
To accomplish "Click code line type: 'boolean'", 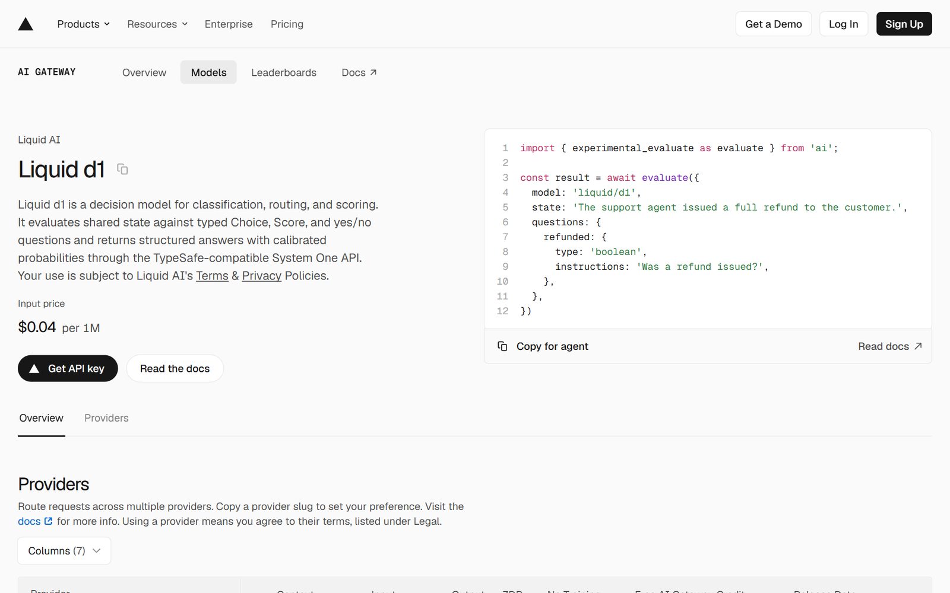I will tap(601, 252).
